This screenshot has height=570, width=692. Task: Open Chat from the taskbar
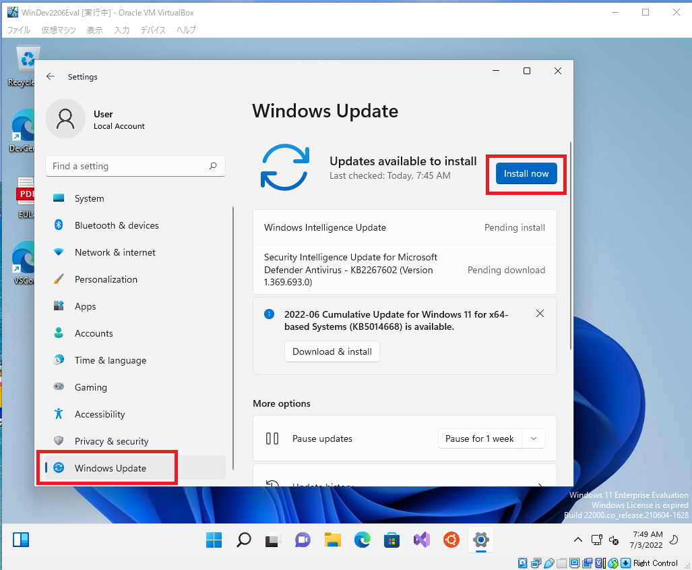click(303, 540)
